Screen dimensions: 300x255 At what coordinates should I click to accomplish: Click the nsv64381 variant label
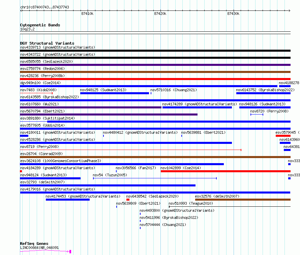tap(292, 147)
